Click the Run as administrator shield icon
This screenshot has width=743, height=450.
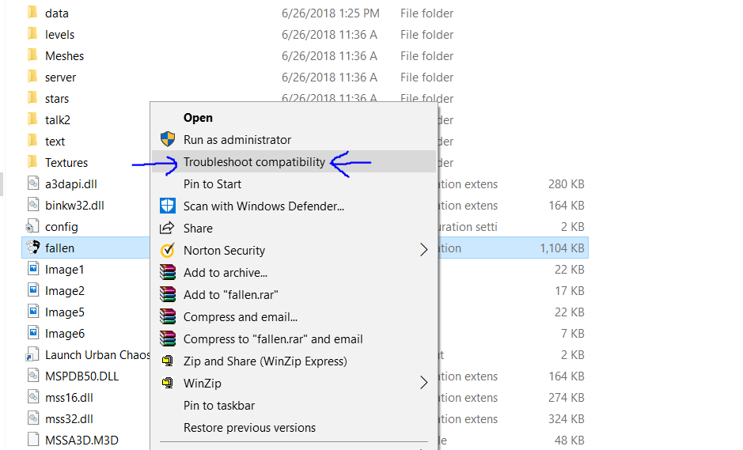167,139
